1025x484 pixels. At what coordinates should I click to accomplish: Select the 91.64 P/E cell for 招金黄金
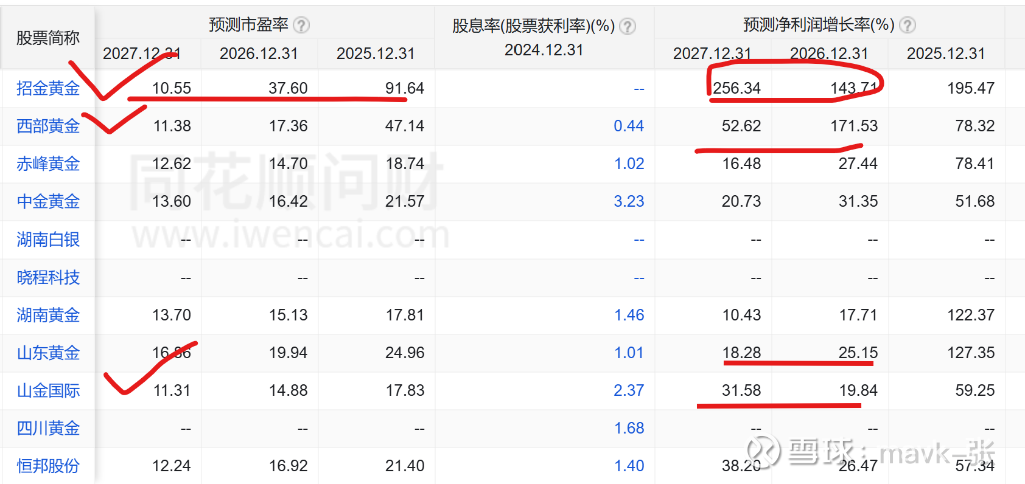point(405,88)
